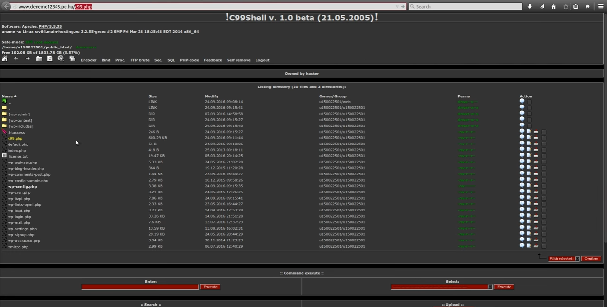
Task: Click the up-directory folder icon in shell toolbar
Action: point(39,58)
